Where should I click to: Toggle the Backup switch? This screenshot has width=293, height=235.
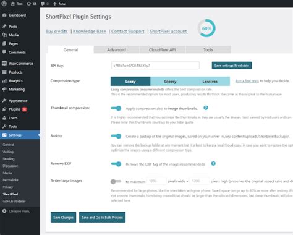click(x=116, y=136)
